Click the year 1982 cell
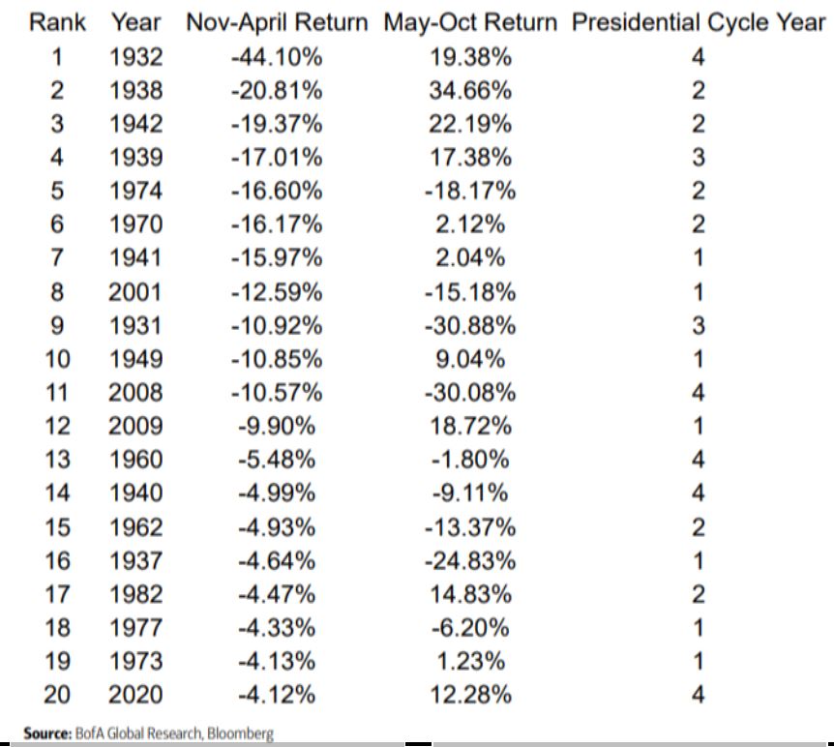Screen dimensions: 834x747 click(136, 594)
